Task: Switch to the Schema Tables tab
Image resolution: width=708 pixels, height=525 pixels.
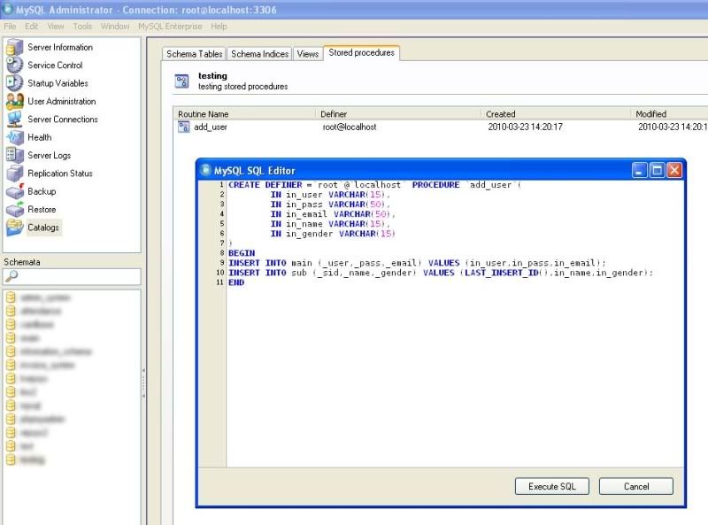Action: [195, 54]
